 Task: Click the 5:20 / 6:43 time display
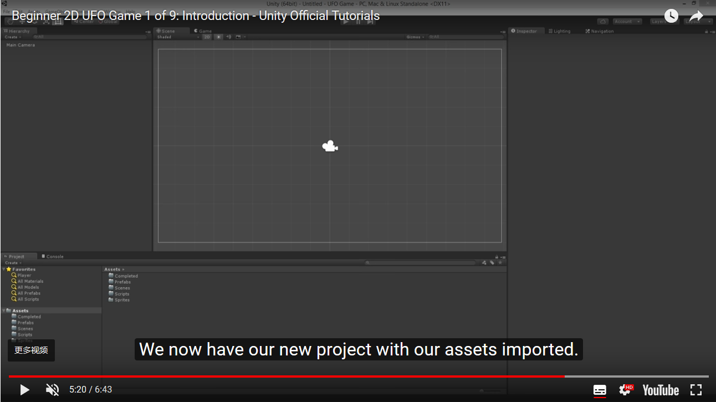tap(91, 390)
